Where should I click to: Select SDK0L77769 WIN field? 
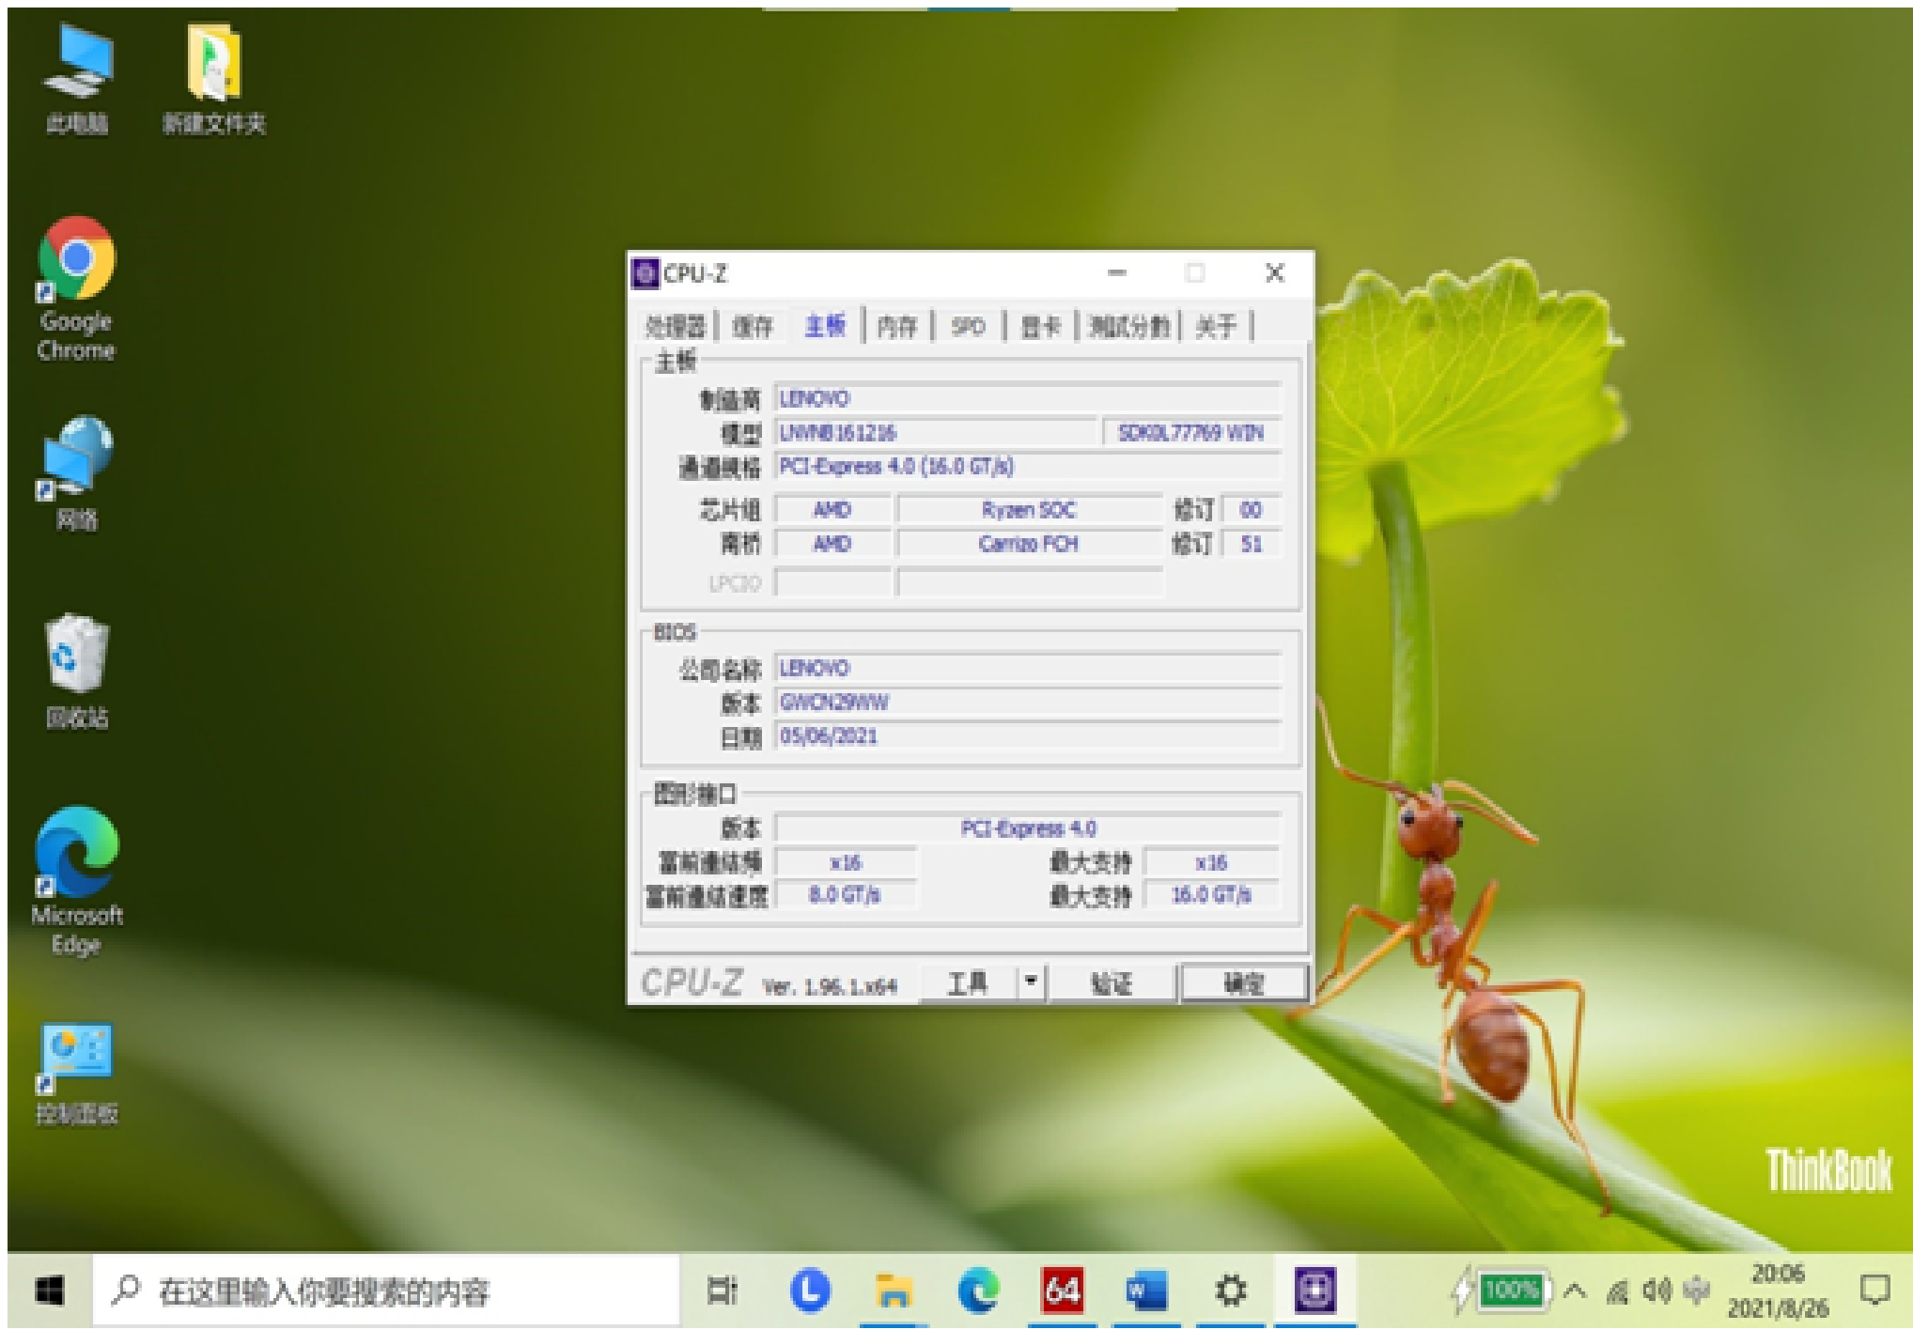pos(1191,432)
